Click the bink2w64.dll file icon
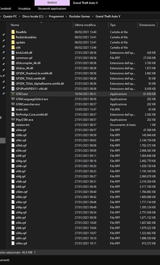 [x=13, y=53]
